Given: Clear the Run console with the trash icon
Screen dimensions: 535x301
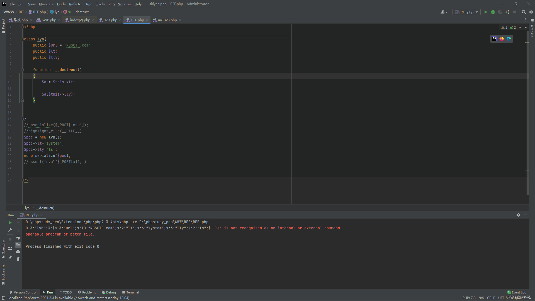Looking at the screenshot, I should (x=18, y=259).
